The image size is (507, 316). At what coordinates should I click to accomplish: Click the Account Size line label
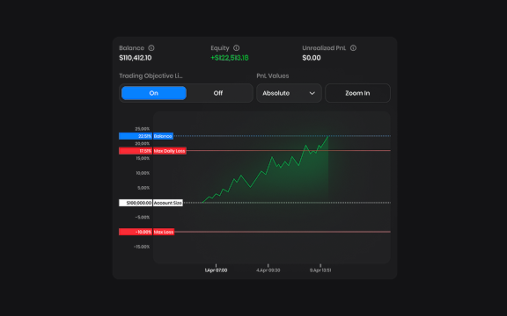168,203
